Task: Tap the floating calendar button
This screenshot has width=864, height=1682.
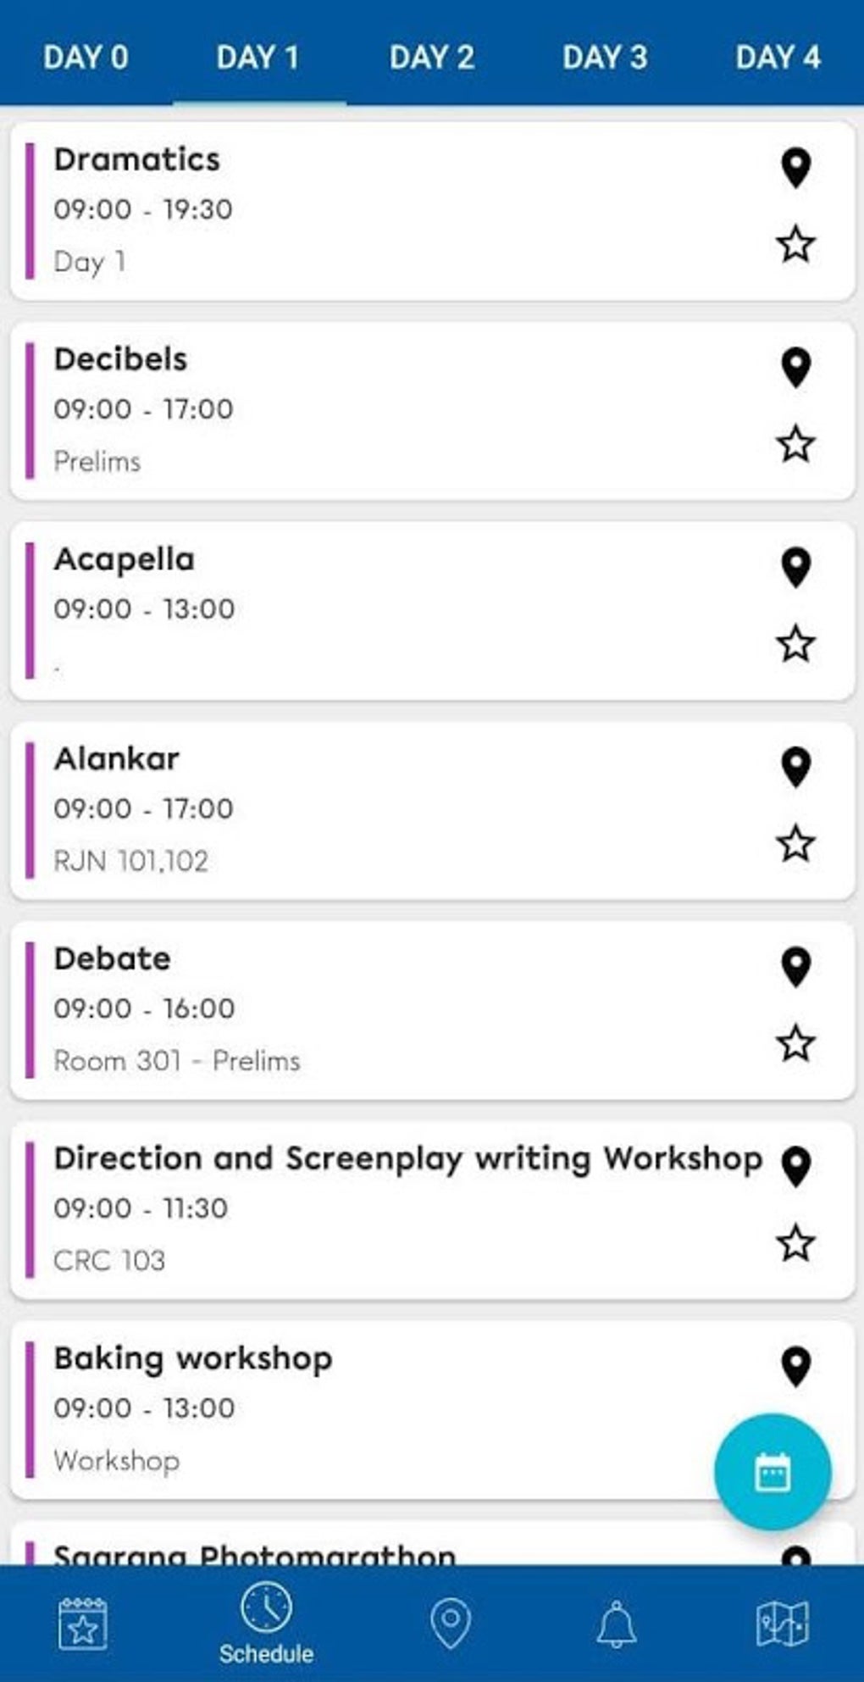Action: (772, 1472)
